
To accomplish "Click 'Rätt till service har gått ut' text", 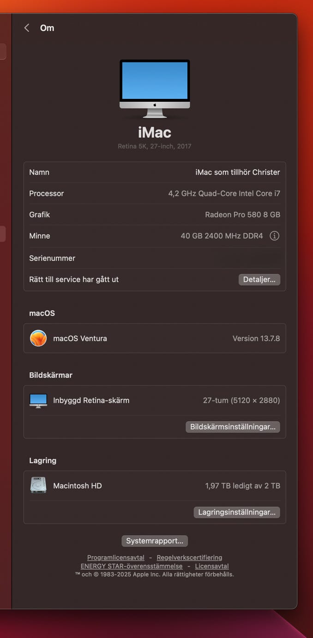I will [74, 279].
